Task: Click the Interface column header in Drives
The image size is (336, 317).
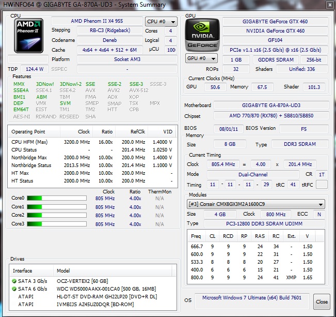Action: point(31,271)
